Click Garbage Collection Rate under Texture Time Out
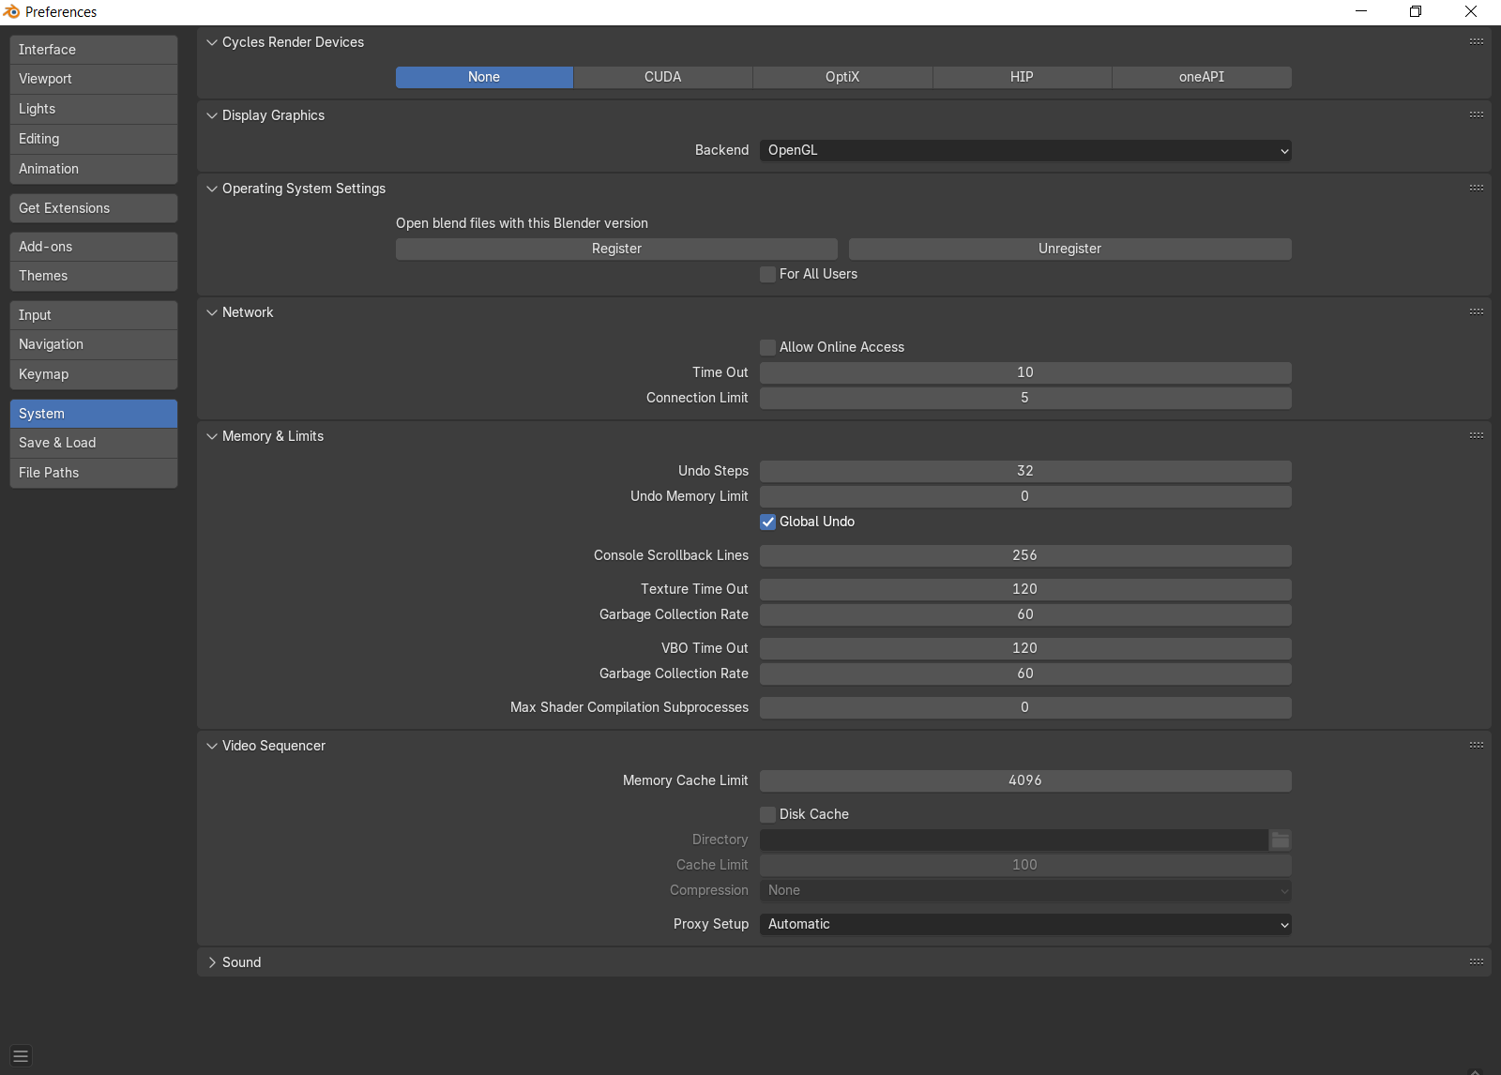The width and height of the screenshot is (1501, 1075). coord(1025,614)
